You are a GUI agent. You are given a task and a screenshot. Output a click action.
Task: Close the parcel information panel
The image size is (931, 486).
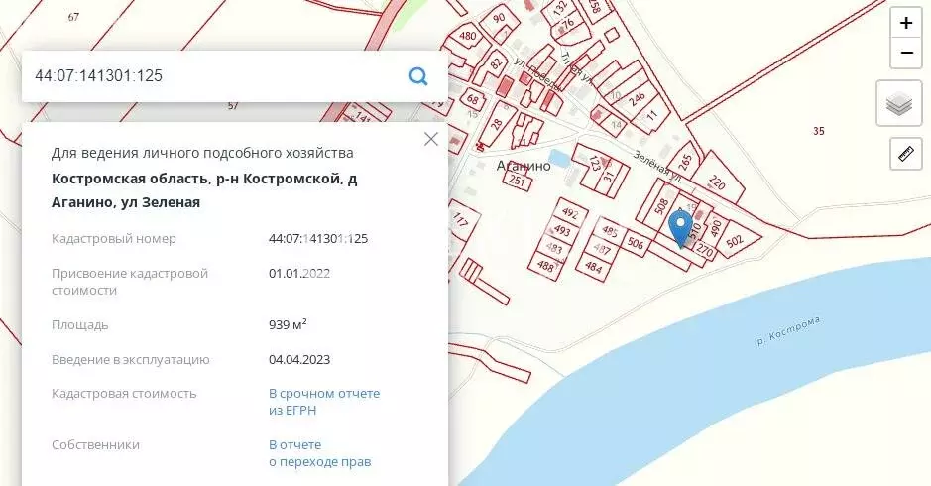pyautogui.click(x=431, y=139)
